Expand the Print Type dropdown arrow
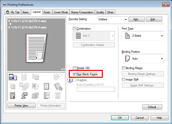Image resolution: width=172 pixels, height=124 pixels. coord(162,36)
